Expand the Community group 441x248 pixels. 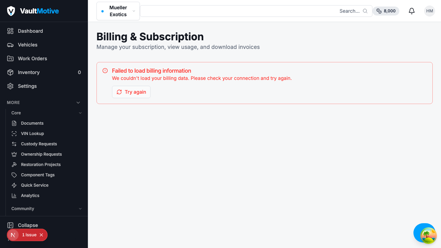(x=80, y=209)
